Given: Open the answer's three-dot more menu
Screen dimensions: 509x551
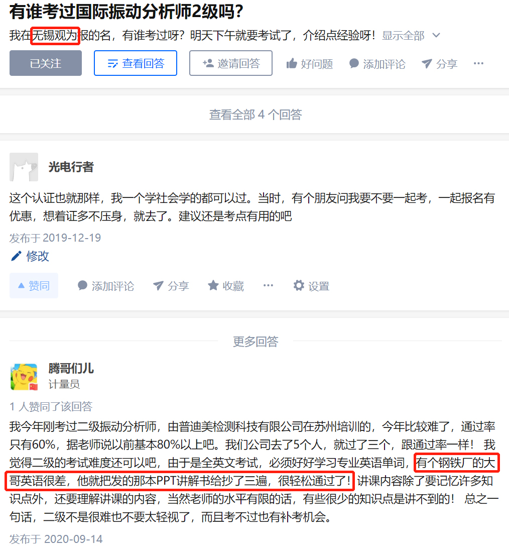Looking at the screenshot, I should point(268,286).
